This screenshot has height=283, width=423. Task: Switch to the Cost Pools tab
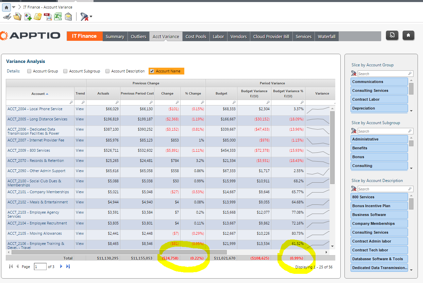[196, 36]
